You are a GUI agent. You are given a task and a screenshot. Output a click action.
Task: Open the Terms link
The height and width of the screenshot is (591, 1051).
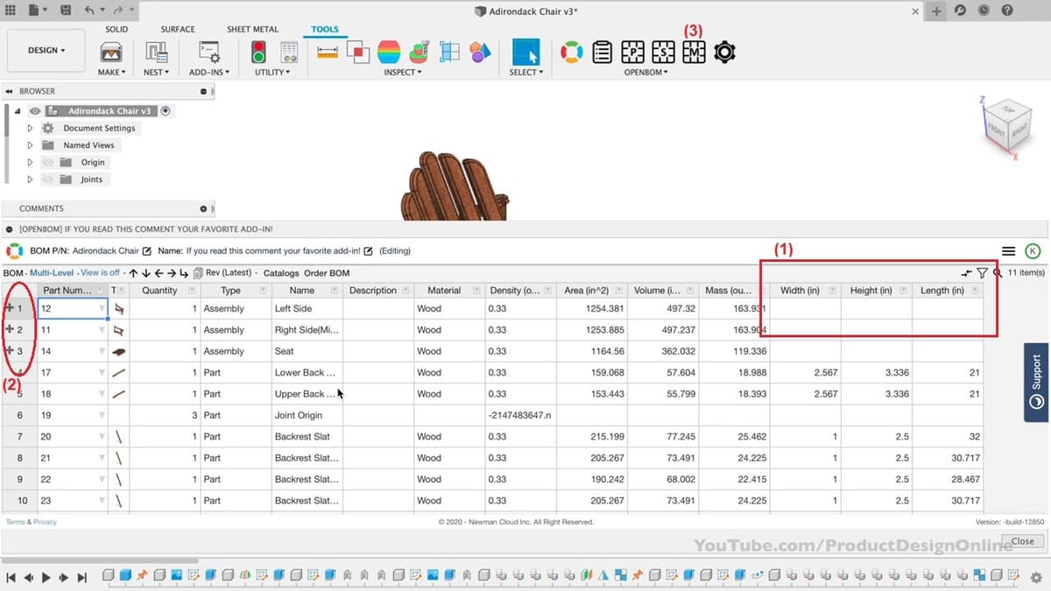[16, 522]
